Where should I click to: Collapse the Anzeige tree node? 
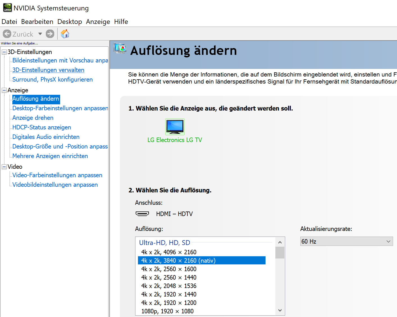click(4, 90)
